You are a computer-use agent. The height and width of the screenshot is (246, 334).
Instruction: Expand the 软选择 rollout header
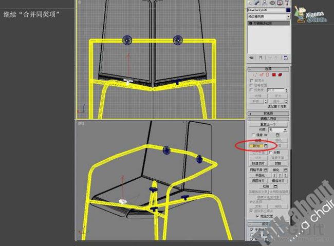click(268, 113)
